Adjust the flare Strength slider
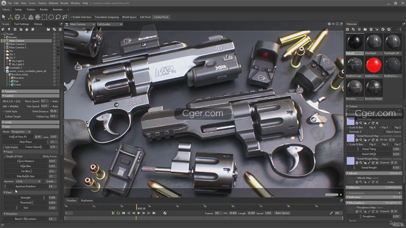Image resolution: width=406 pixels, height=228 pixels. [x=26, y=198]
